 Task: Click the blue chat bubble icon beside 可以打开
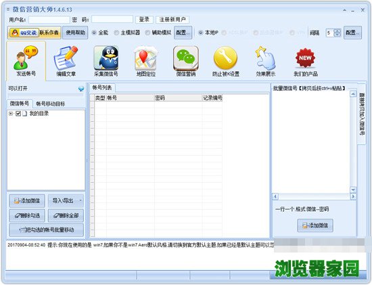coord(81,89)
